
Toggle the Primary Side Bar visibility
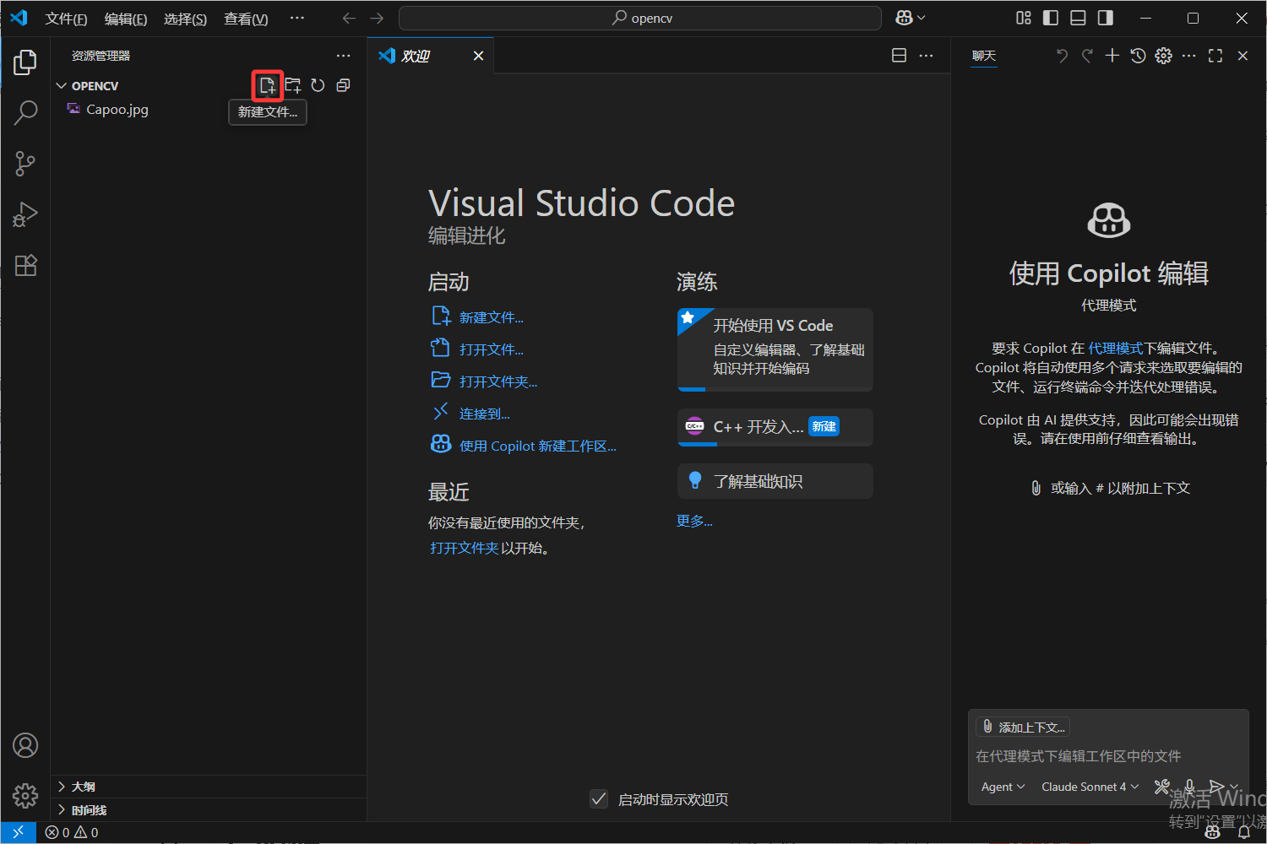1050,17
